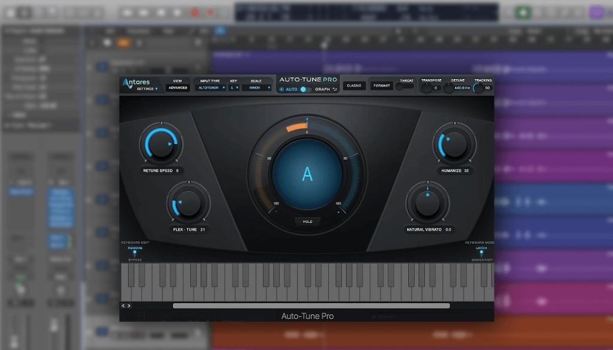Click the Tracking knob

478,87
